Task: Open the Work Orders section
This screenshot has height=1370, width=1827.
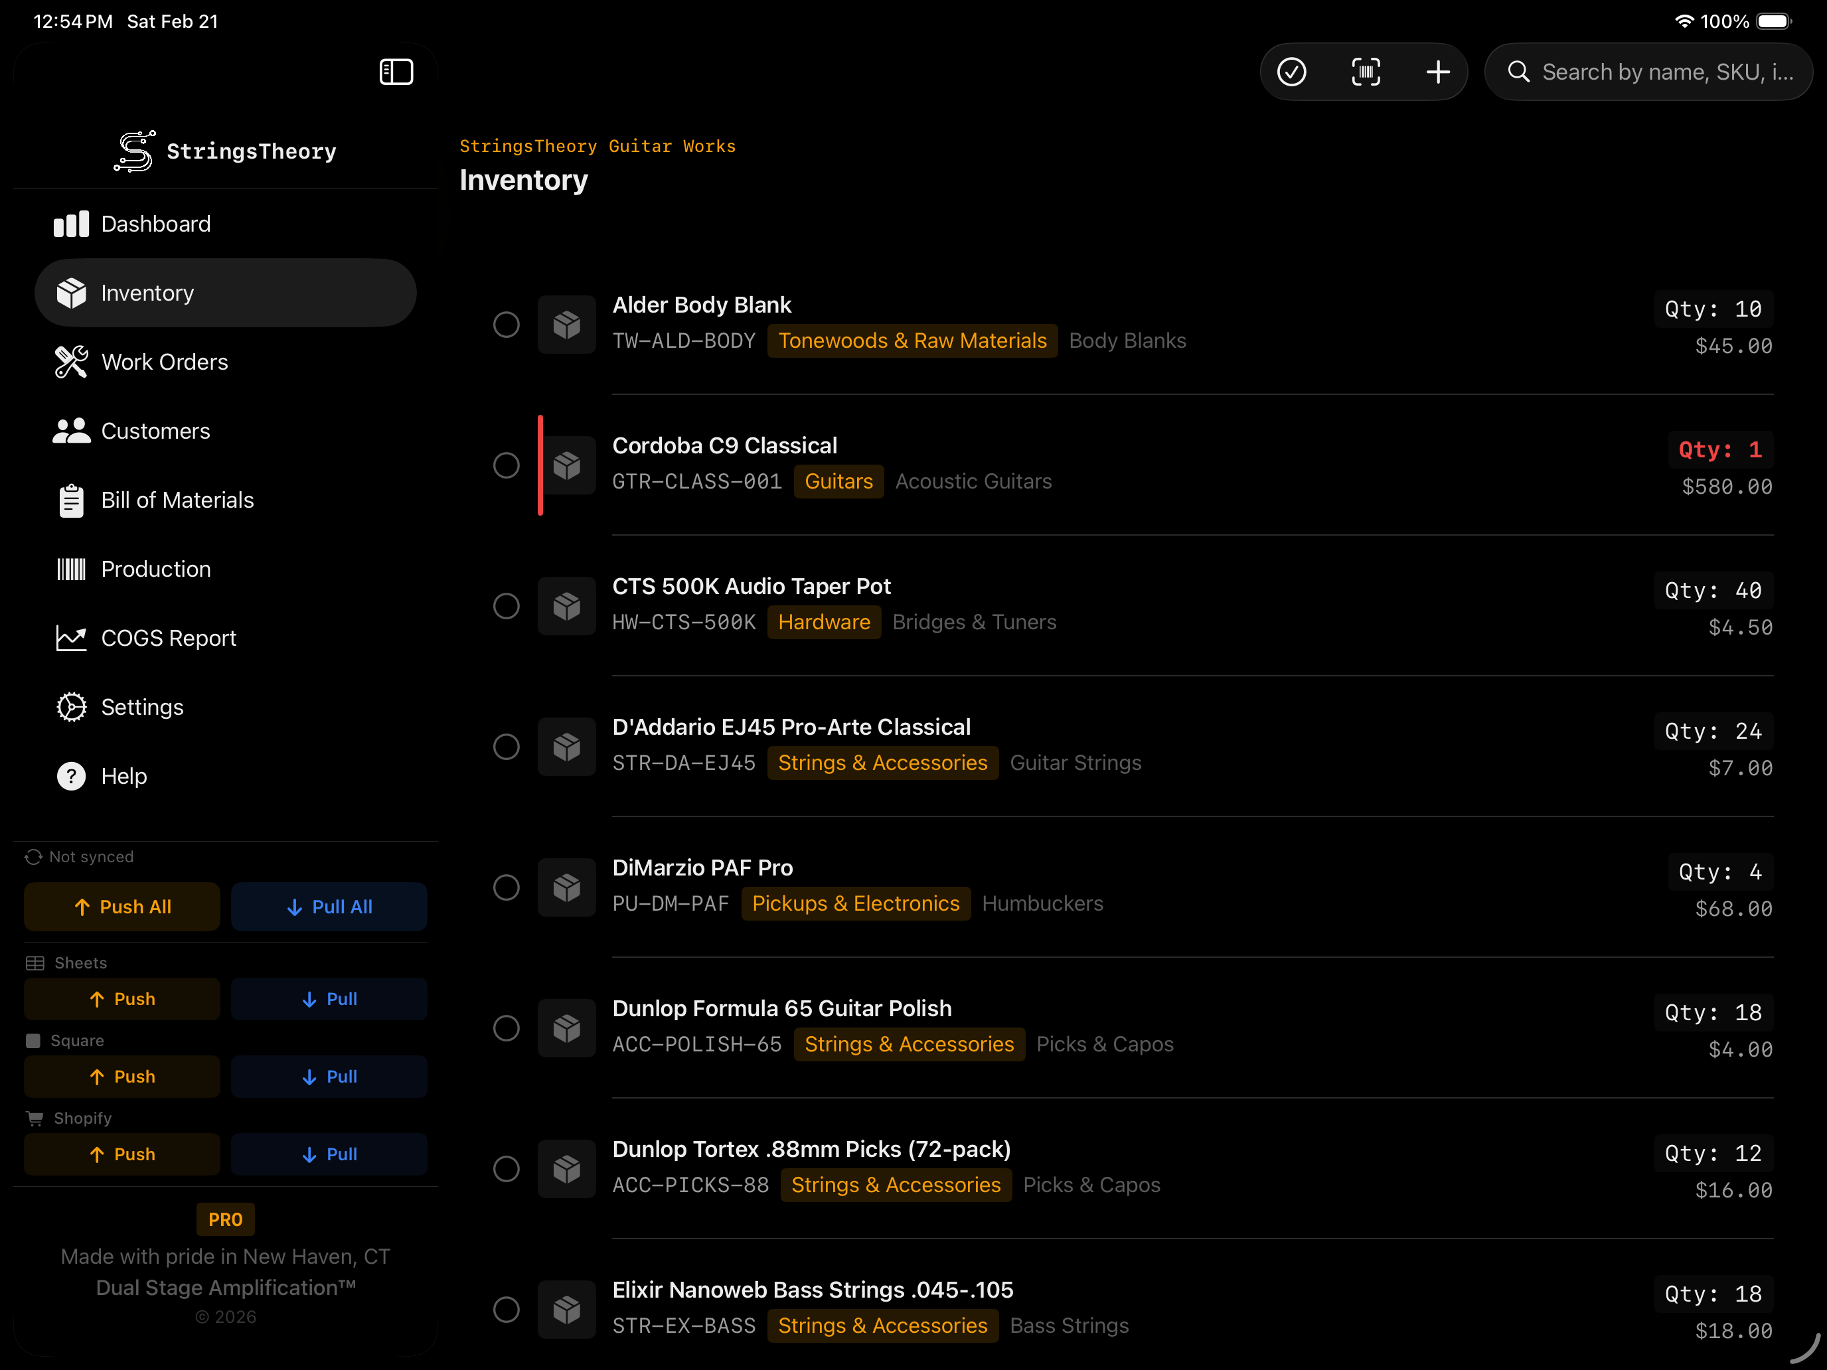Action: pos(165,362)
